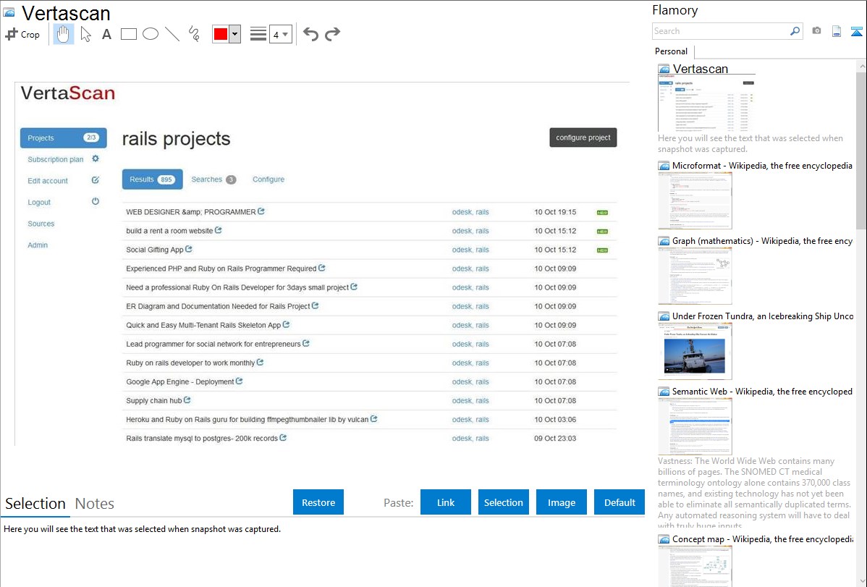Undo the last edit

[x=310, y=34]
